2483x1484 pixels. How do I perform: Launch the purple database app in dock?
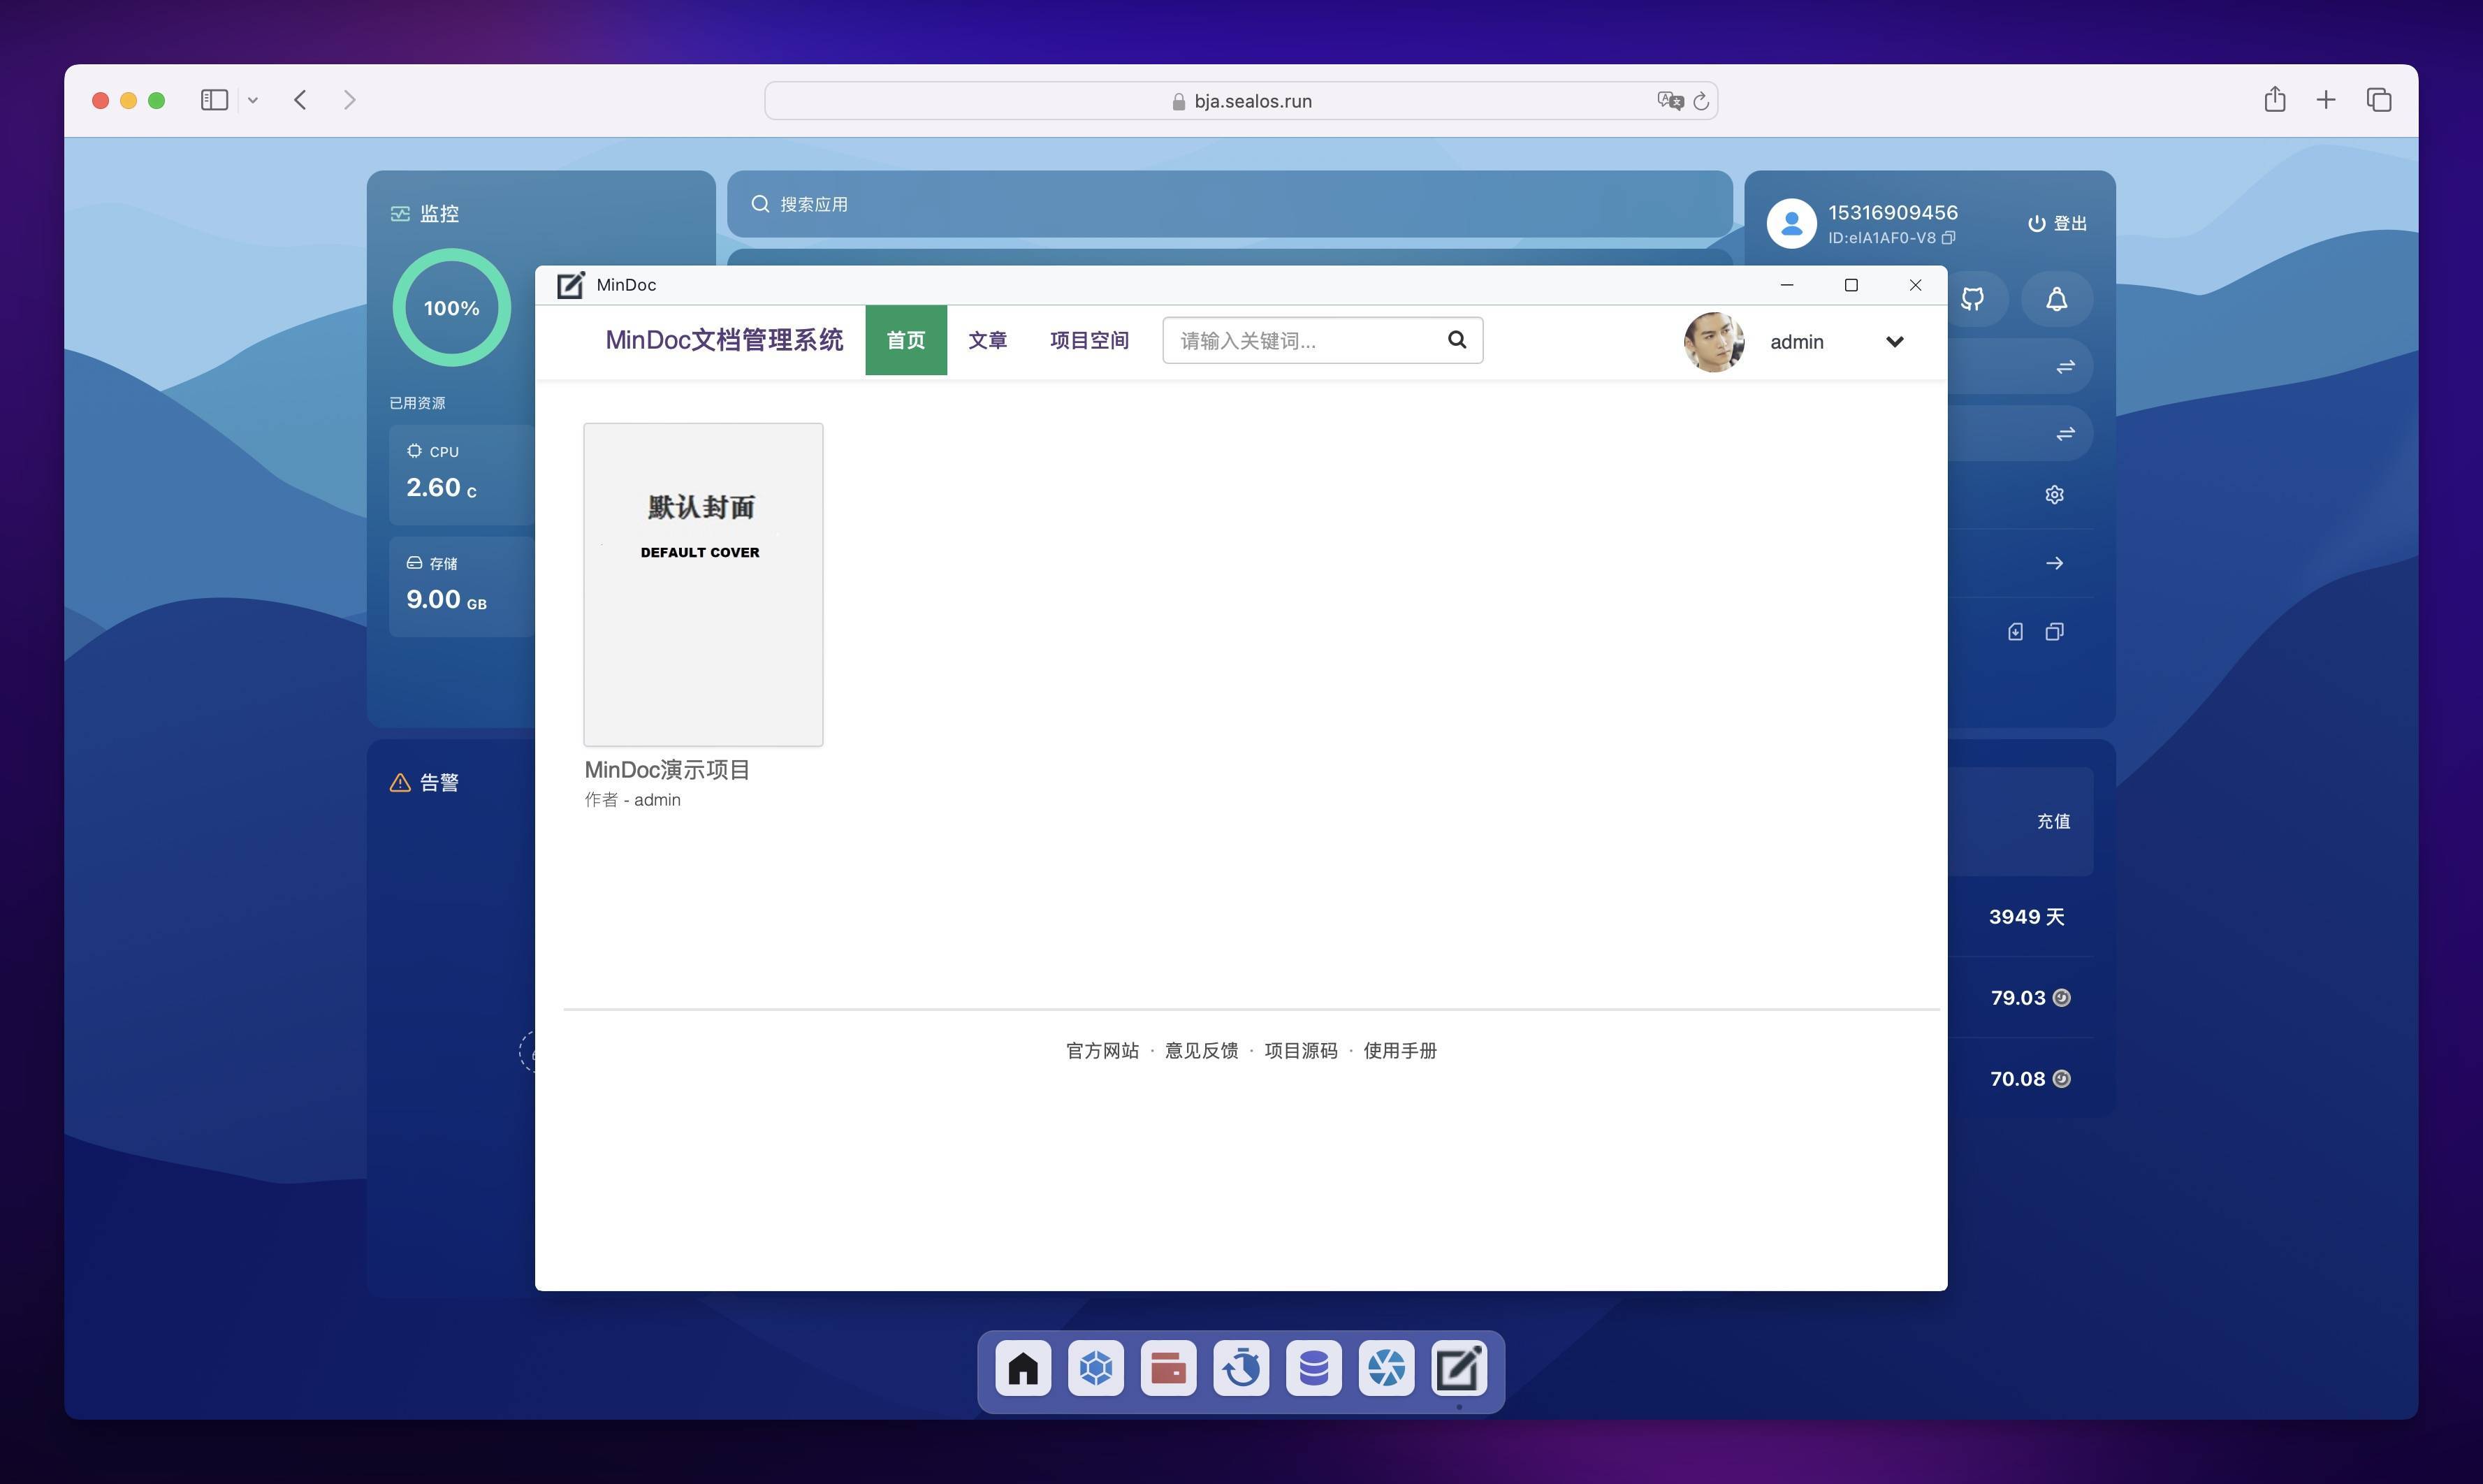tap(1313, 1367)
